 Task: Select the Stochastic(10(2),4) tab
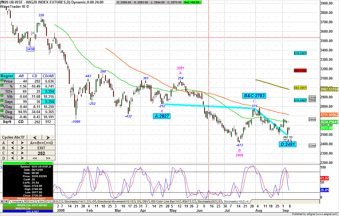click(x=236, y=202)
